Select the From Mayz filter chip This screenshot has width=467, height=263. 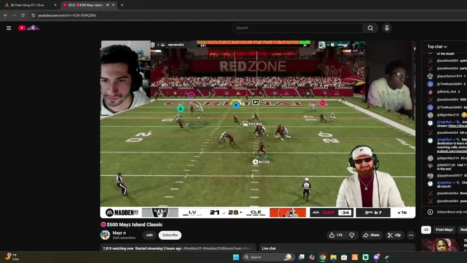(x=444, y=230)
